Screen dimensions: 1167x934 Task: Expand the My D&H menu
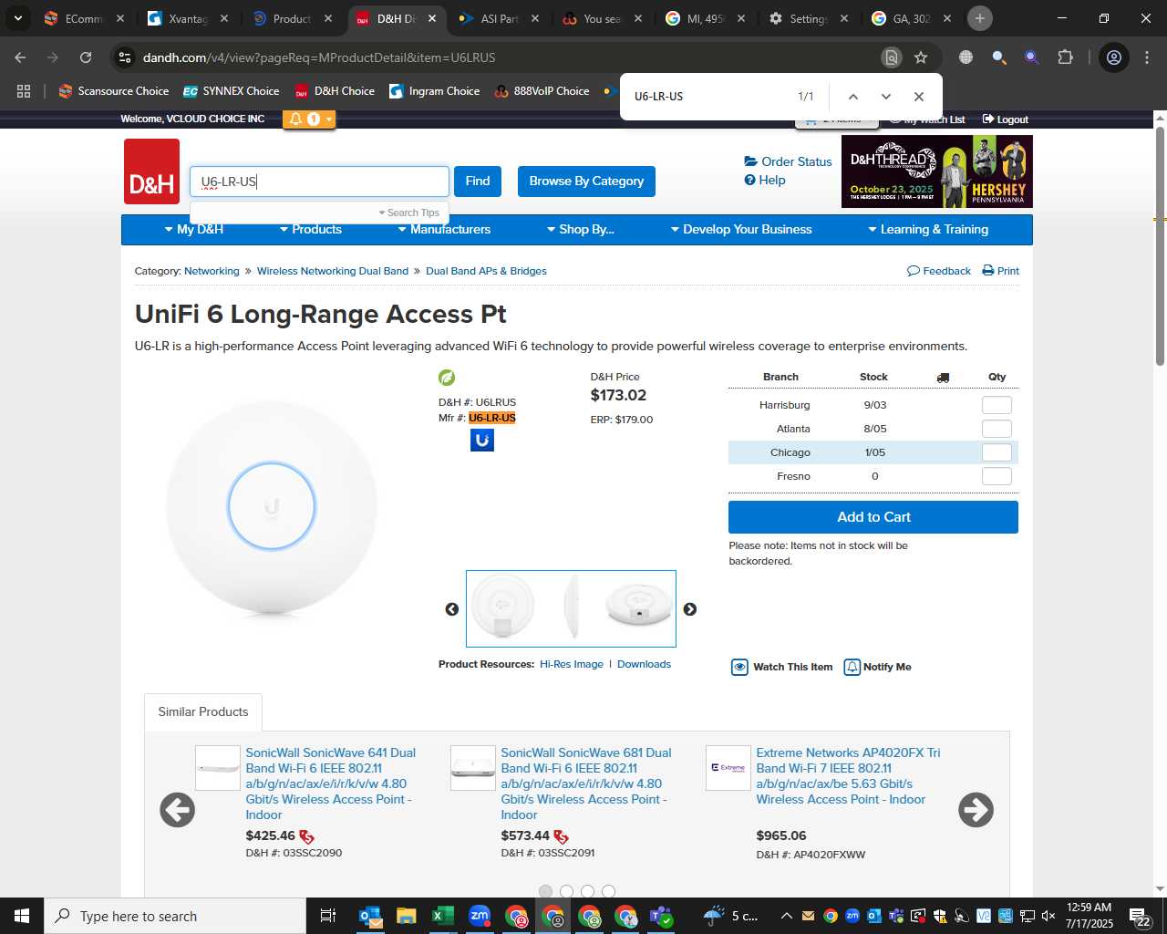pos(194,230)
